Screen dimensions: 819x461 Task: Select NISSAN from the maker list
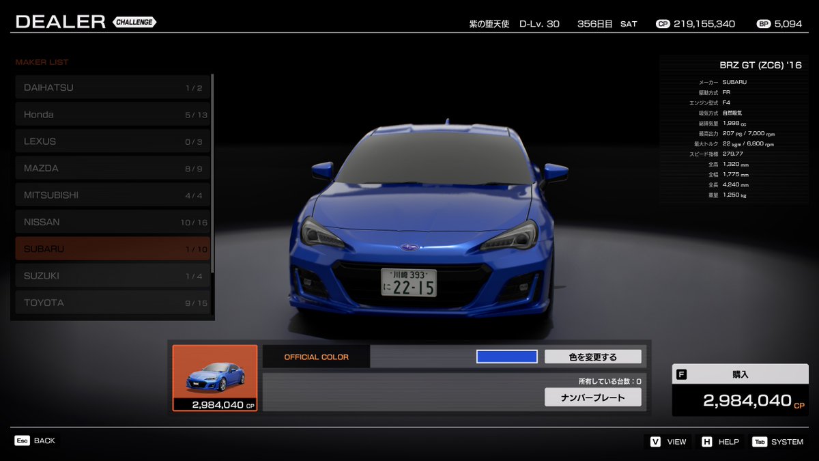[x=113, y=221]
